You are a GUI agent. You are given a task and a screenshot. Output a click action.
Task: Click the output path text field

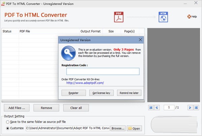(x=68, y=128)
